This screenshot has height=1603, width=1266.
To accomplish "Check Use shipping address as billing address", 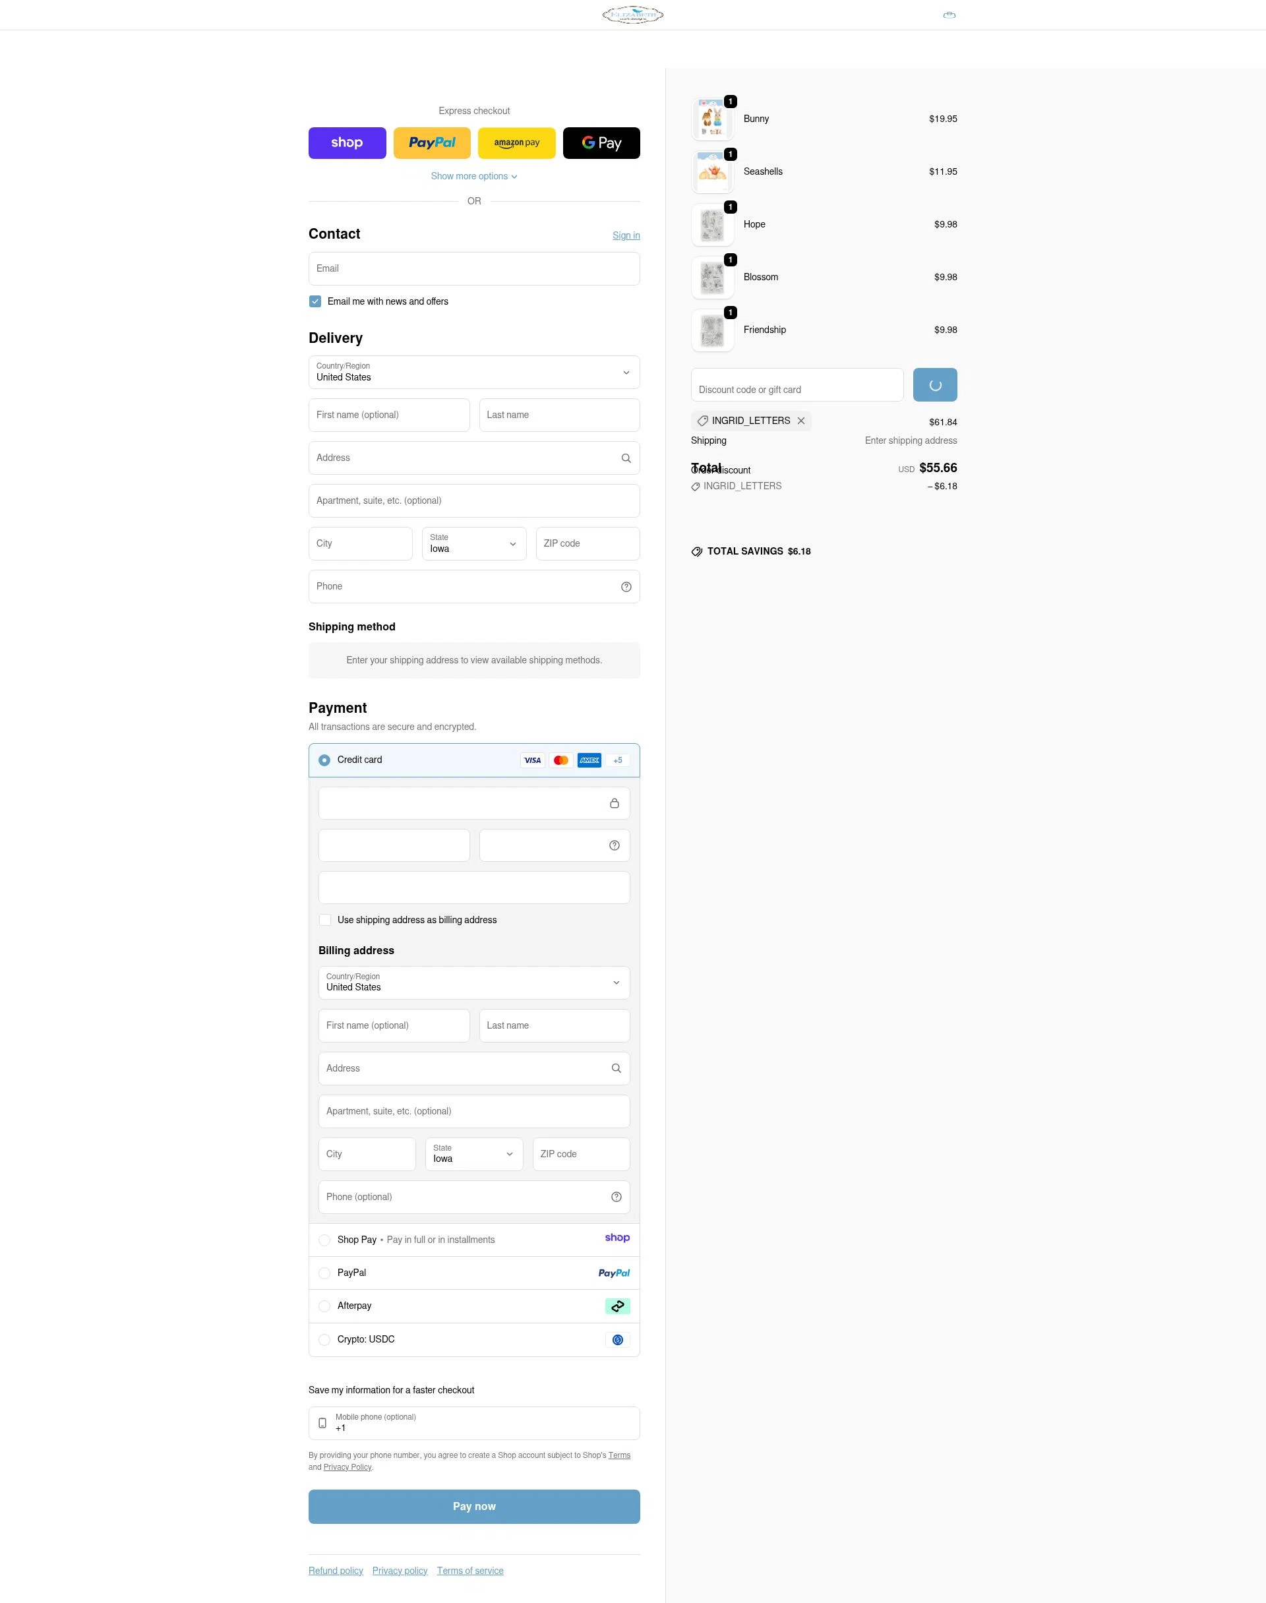I will 324,920.
